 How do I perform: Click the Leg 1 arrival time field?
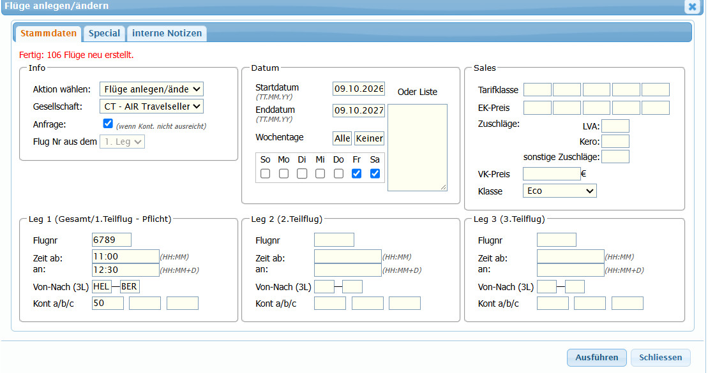(x=126, y=270)
